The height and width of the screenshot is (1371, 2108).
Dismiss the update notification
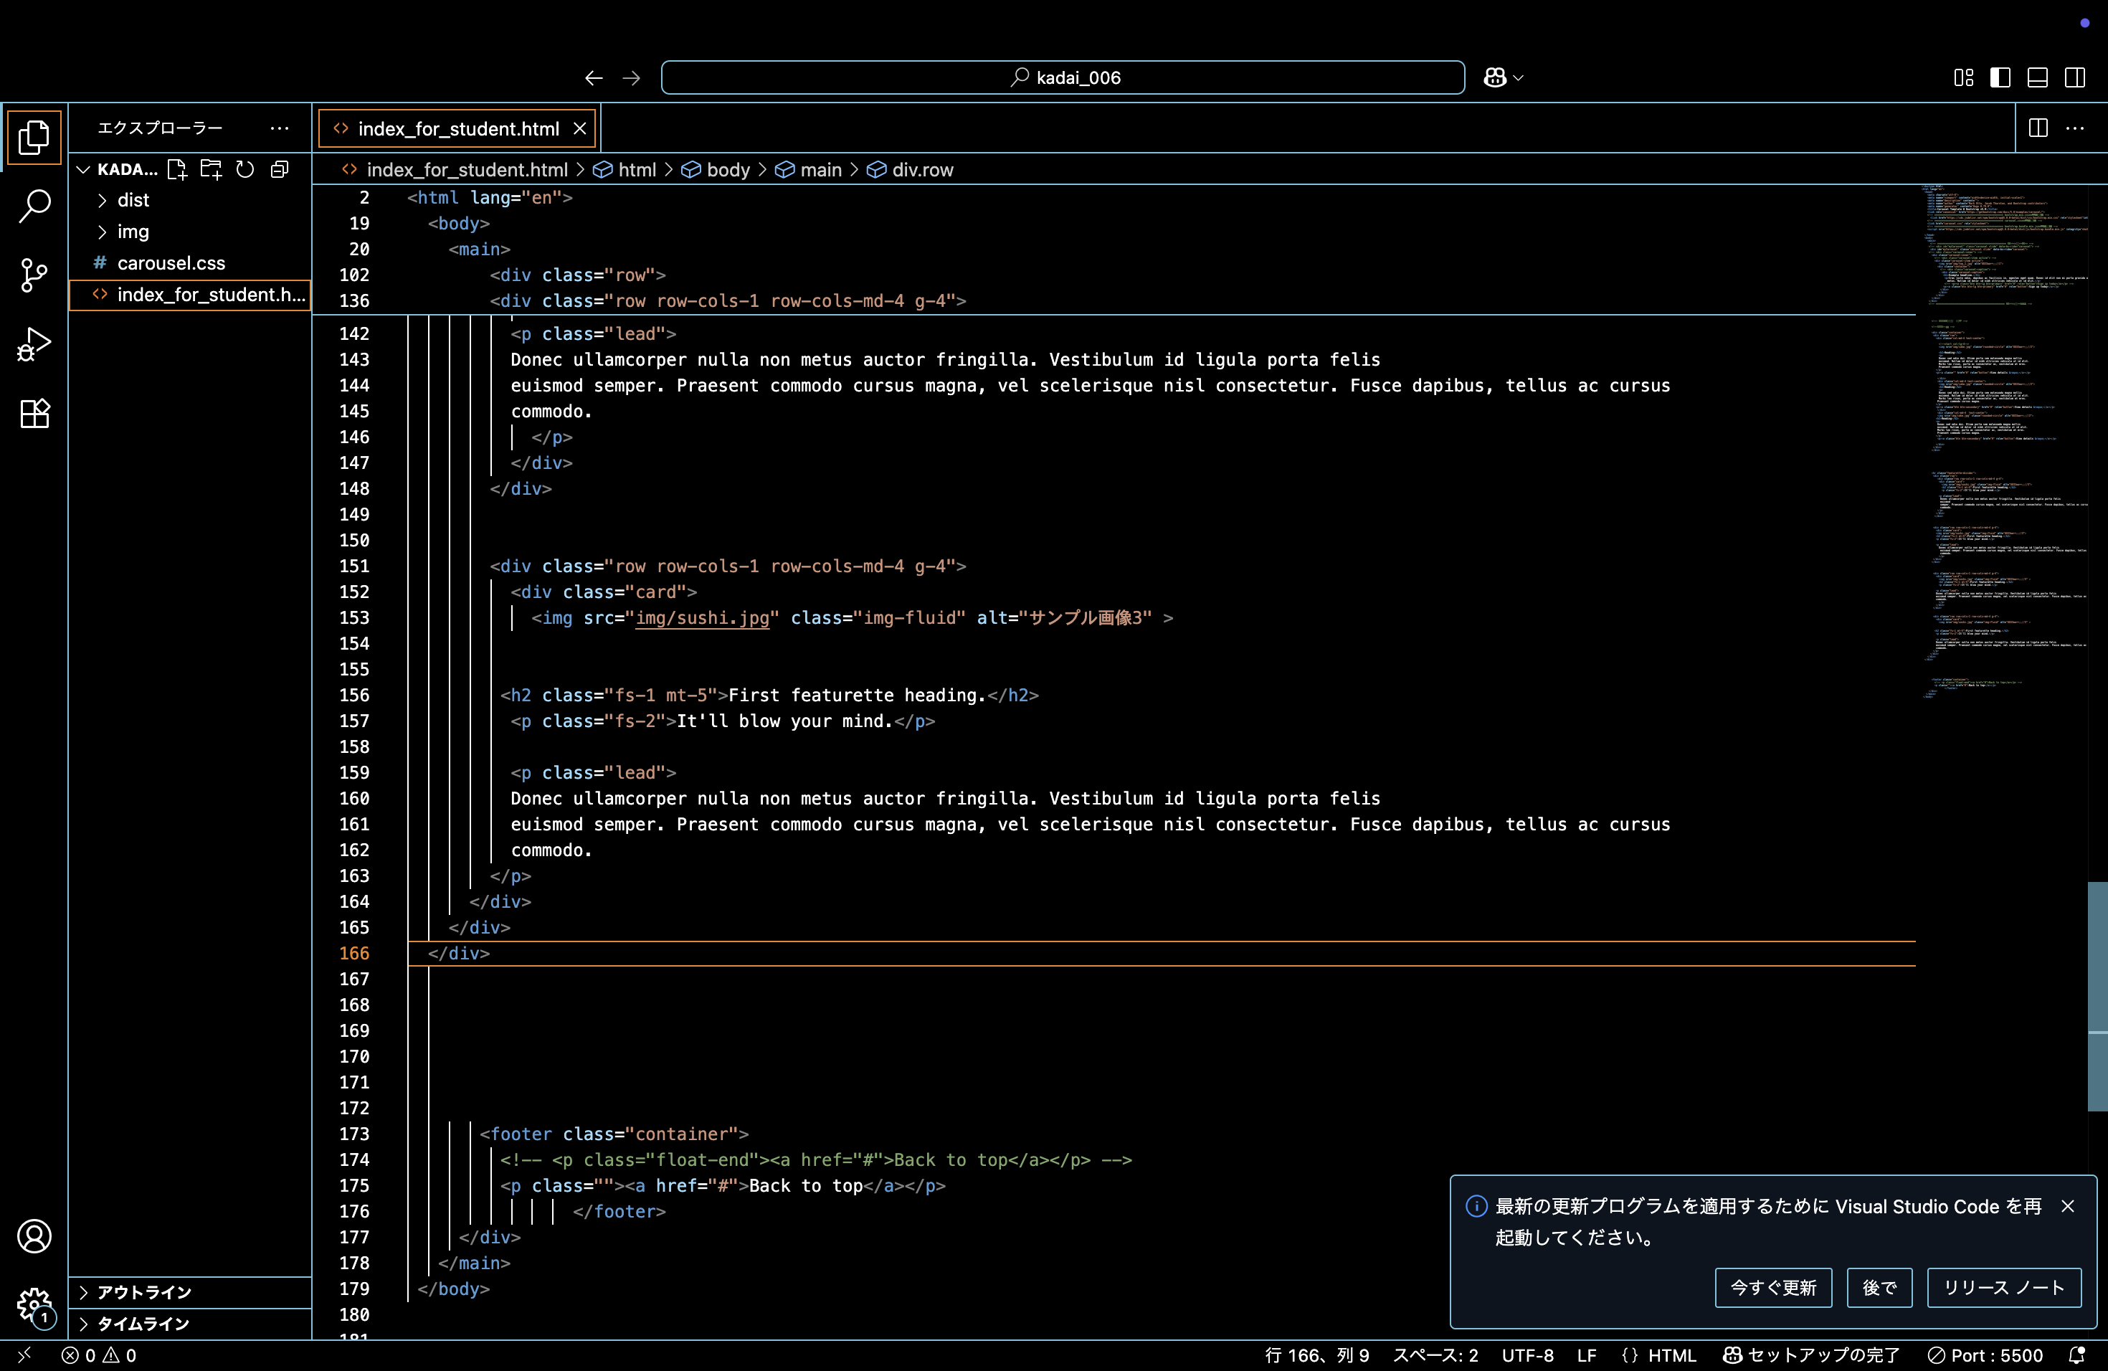pos(2068,1206)
